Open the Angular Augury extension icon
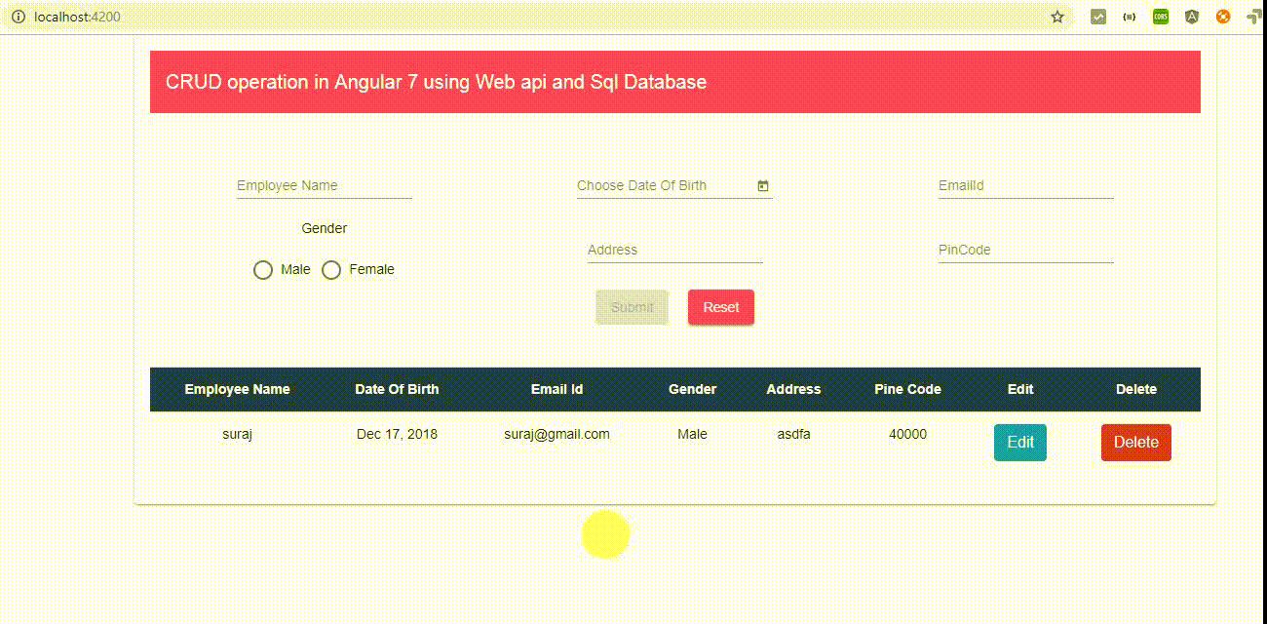Image resolution: width=1267 pixels, height=624 pixels. [x=1191, y=17]
